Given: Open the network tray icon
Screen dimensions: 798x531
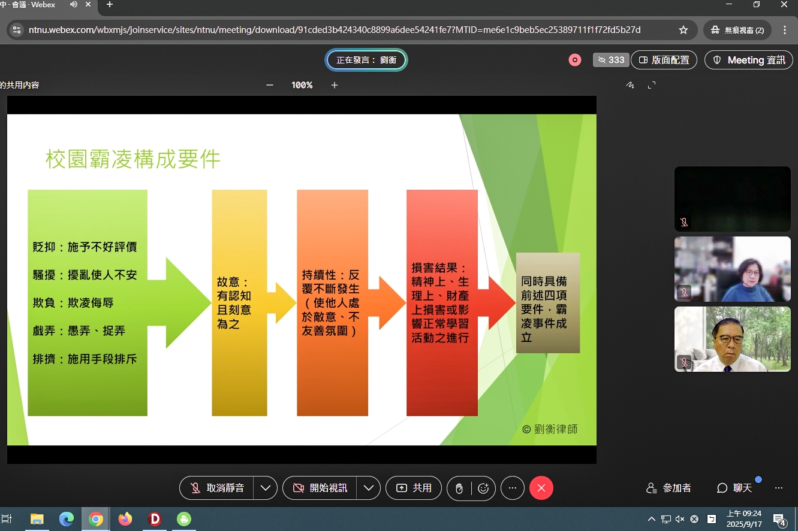Looking at the screenshot, I should (x=666, y=519).
